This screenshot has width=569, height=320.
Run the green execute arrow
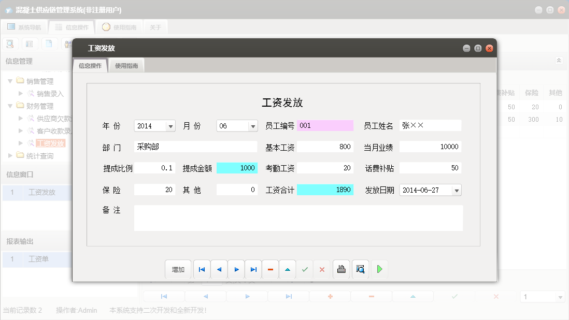click(379, 269)
